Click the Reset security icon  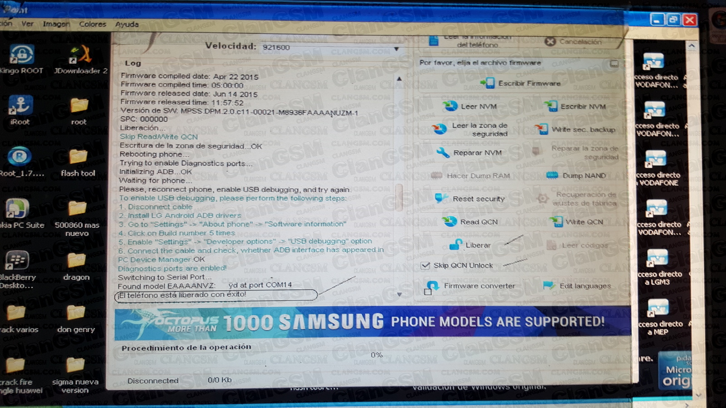440,198
